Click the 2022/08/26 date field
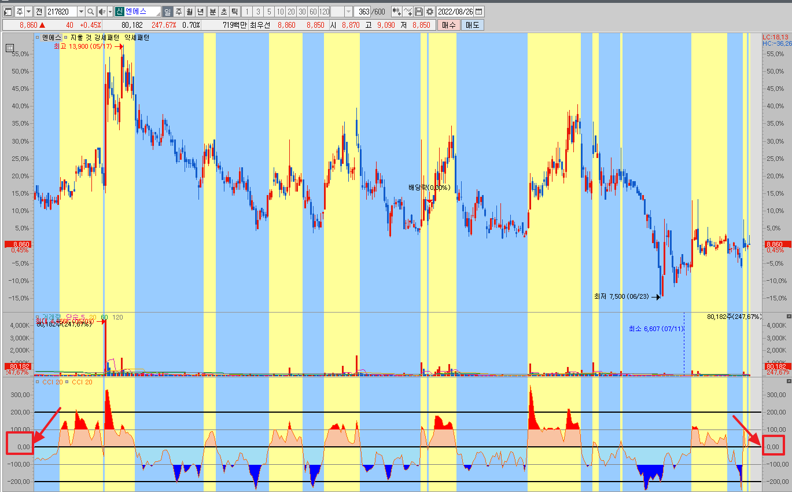Viewport: 792px width, 492px height. pos(455,12)
